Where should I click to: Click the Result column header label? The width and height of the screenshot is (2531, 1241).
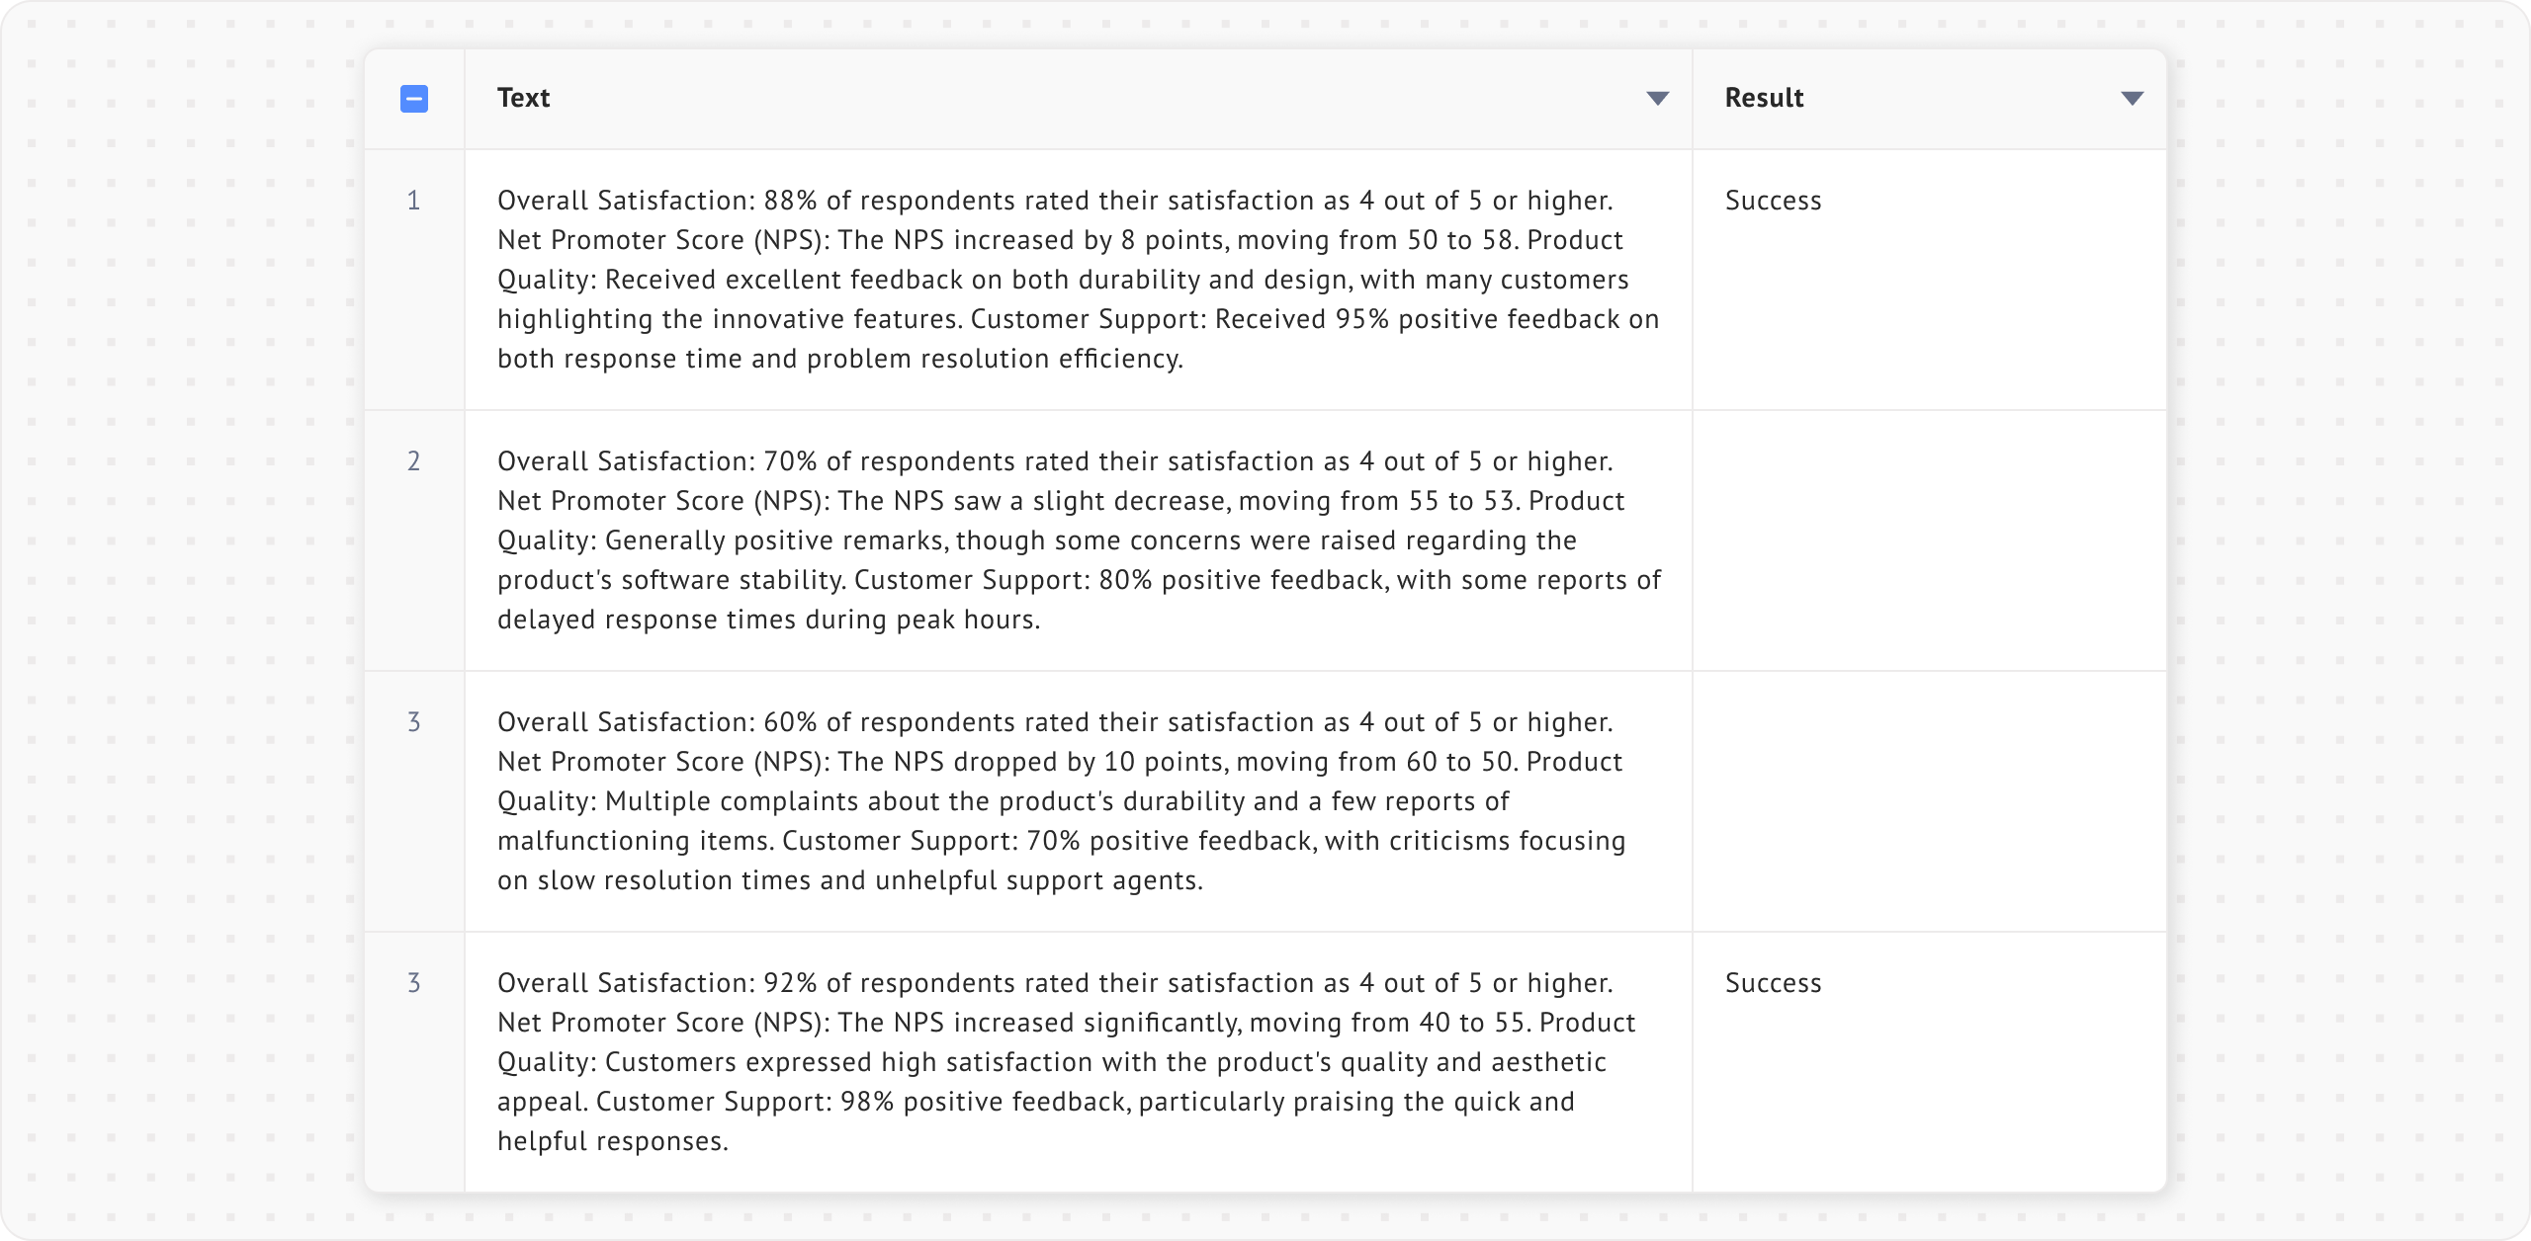(x=1764, y=98)
